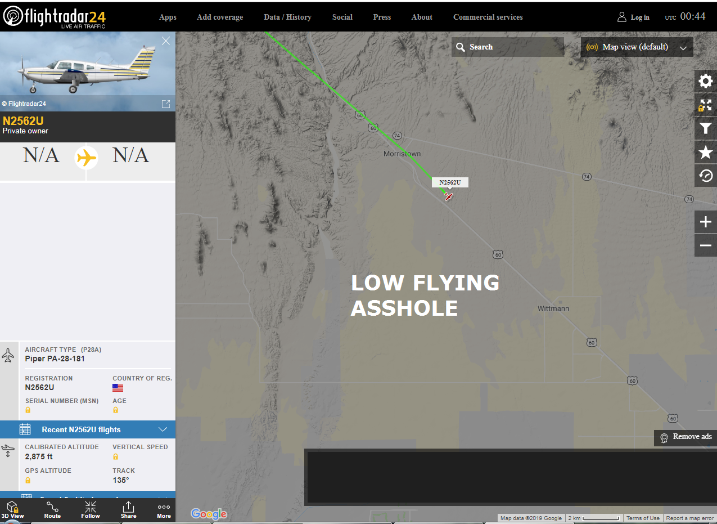The height and width of the screenshot is (524, 717).
Task: Open the playback history clock icon
Action: 706,176
